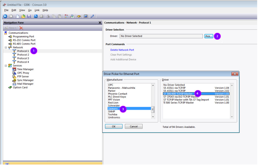Image resolution: width=258 pixels, height=165 pixels.
Task: Select S7 300/400 TCP/IP Master driver
Action: click(196, 94)
